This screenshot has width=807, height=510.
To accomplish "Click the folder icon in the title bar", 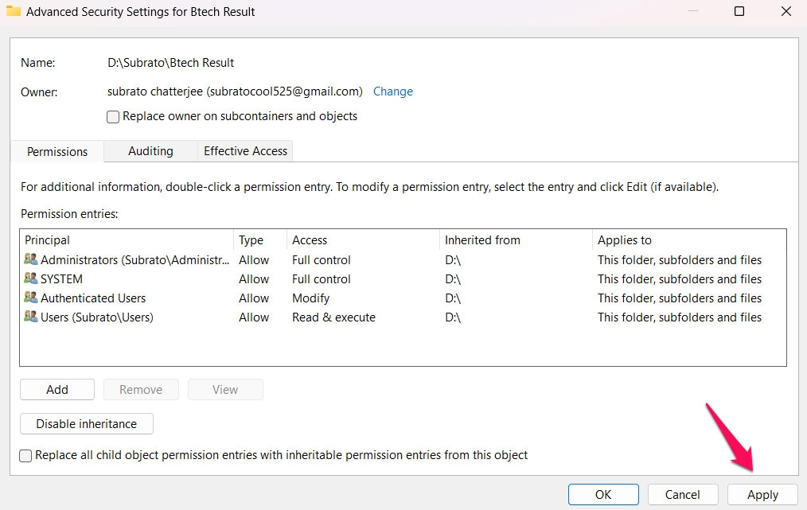I will click(13, 11).
